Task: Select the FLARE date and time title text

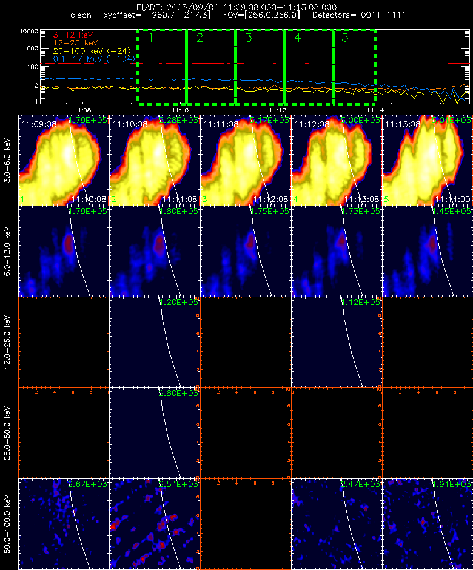Action: point(236,7)
